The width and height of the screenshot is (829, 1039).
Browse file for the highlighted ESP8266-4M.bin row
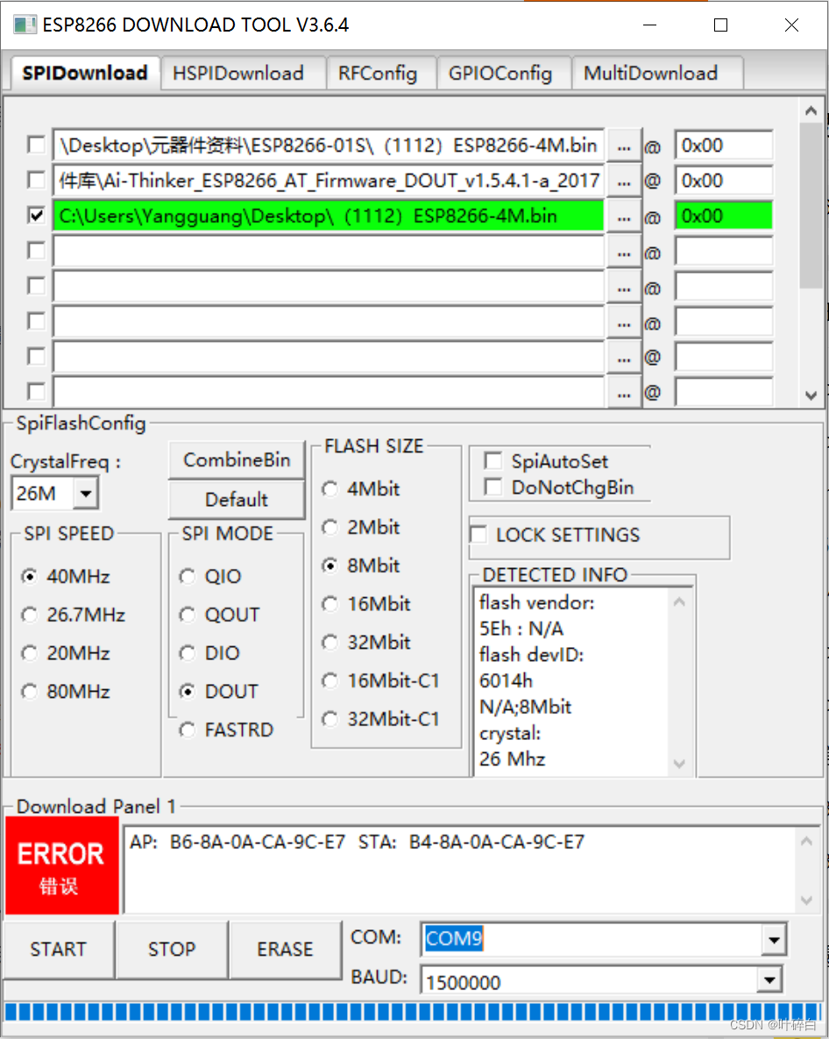point(624,215)
